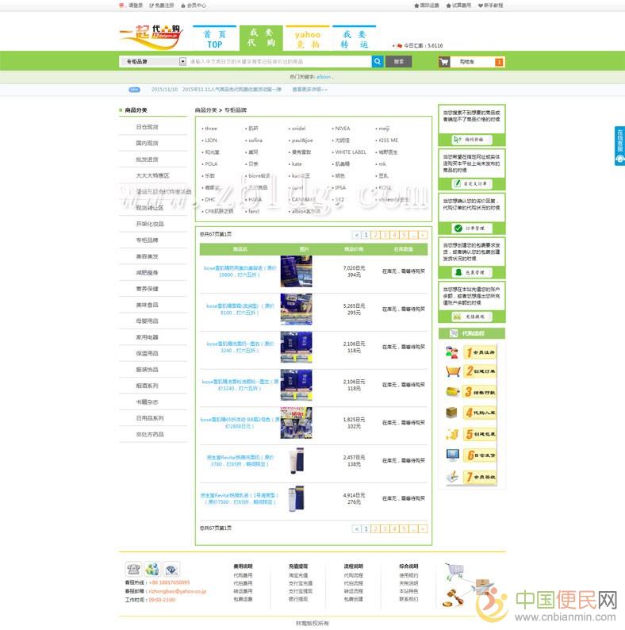
Task: Click the blue magnifier search icon
Action: pyautogui.click(x=378, y=61)
